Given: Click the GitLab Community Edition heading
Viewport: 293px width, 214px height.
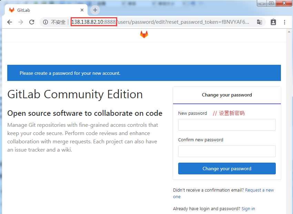Looking at the screenshot, I should [75, 94].
